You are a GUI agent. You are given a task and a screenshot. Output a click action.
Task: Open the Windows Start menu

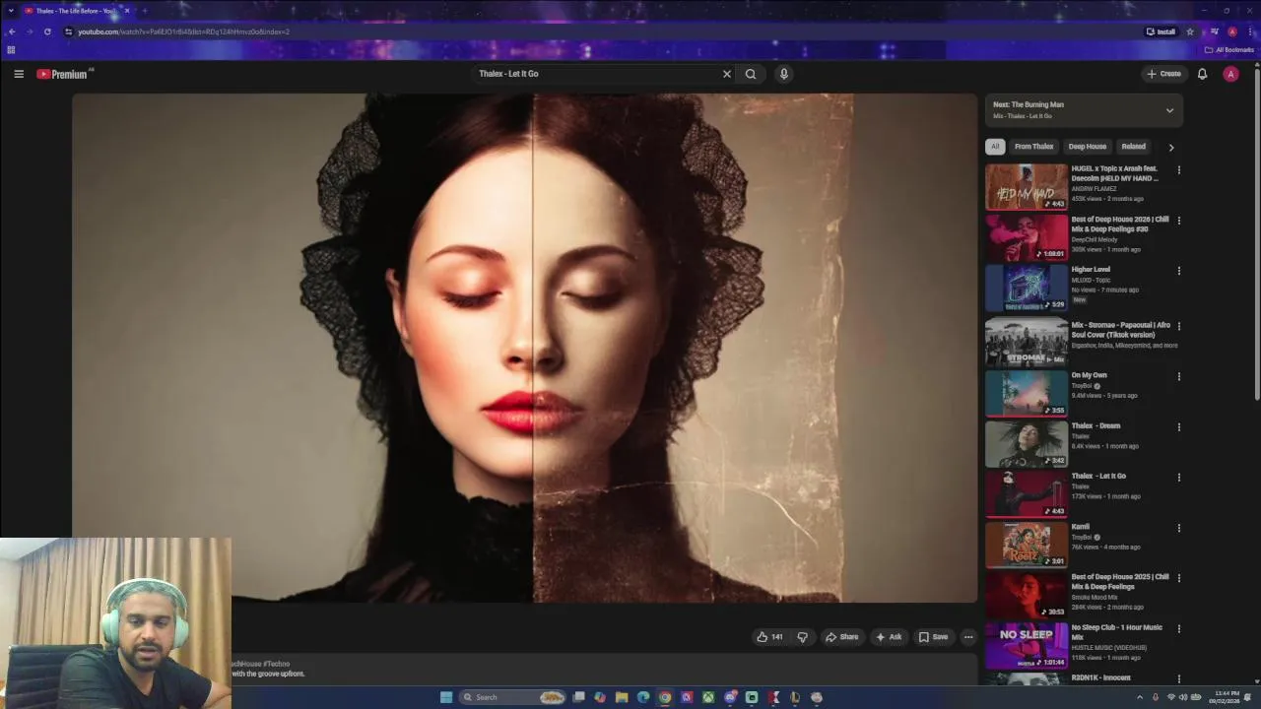[446, 697]
